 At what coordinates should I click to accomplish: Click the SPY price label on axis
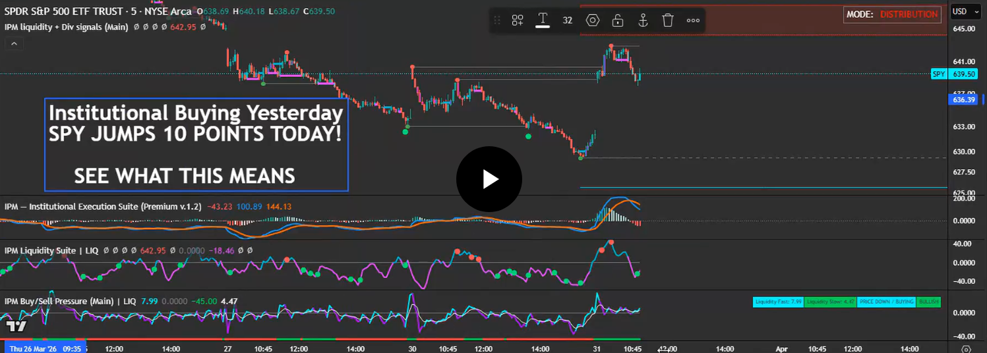click(939, 74)
